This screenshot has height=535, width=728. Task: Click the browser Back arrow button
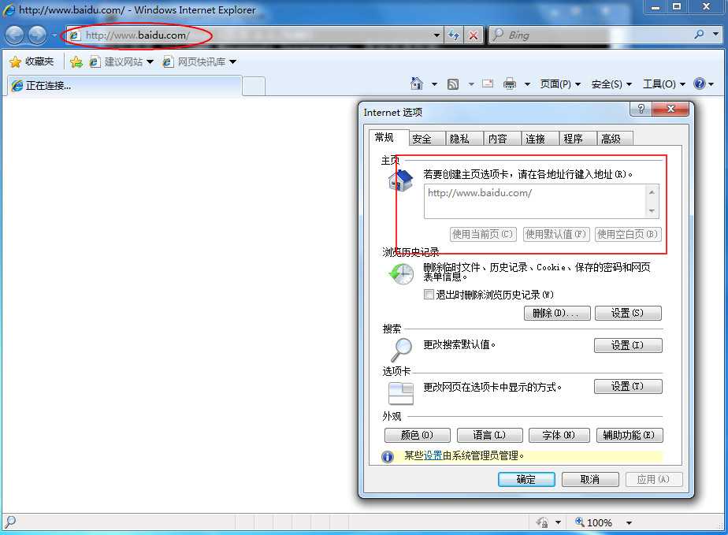point(15,35)
